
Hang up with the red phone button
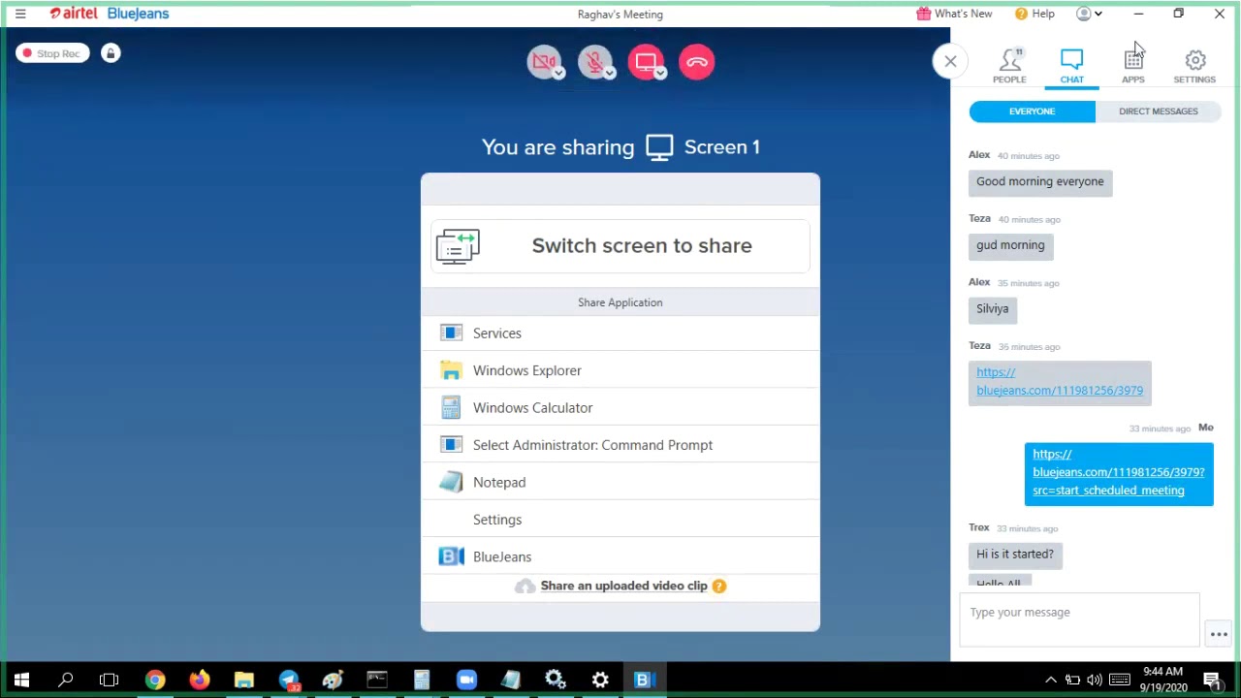pyautogui.click(x=696, y=62)
